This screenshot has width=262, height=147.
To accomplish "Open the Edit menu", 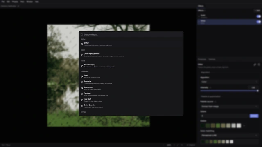I will pyautogui.click(x=8, y=2).
